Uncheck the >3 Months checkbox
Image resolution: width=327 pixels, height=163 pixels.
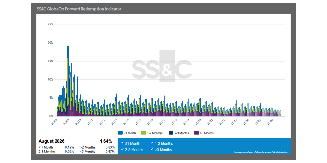point(152,149)
